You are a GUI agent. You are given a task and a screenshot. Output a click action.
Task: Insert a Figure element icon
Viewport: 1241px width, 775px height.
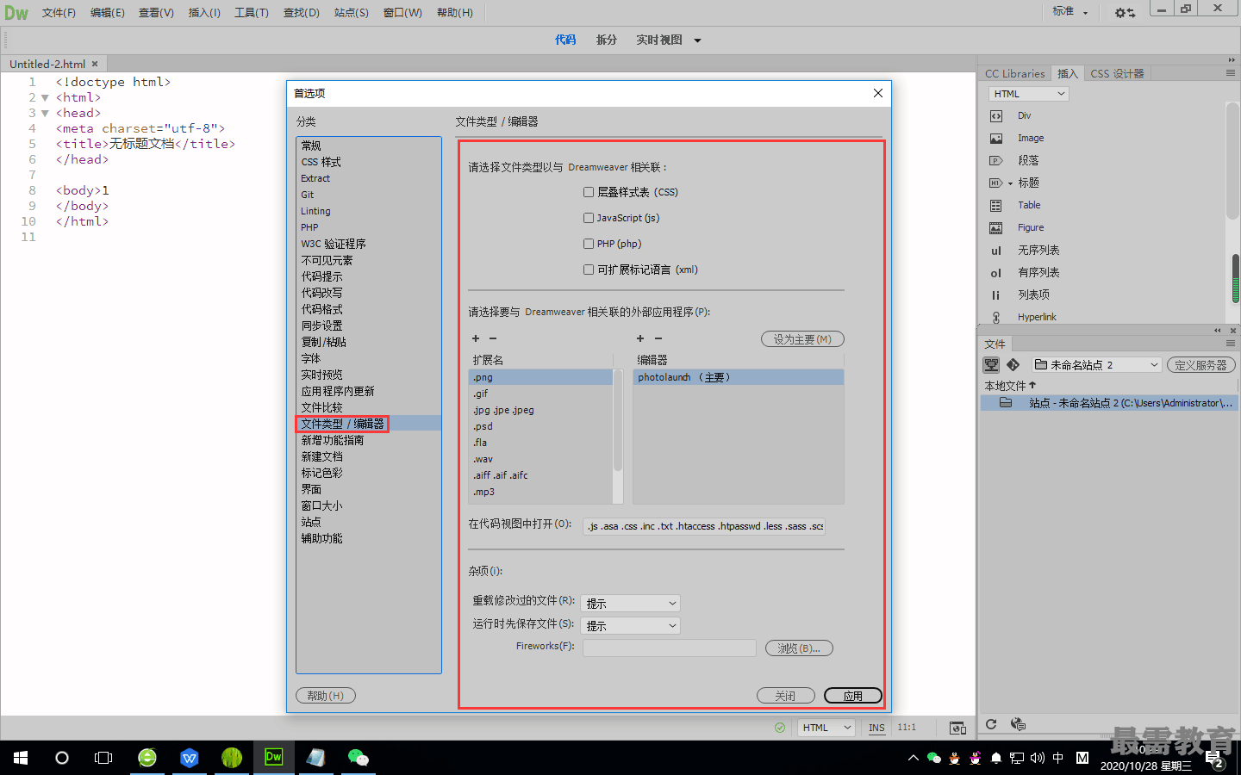(x=996, y=227)
